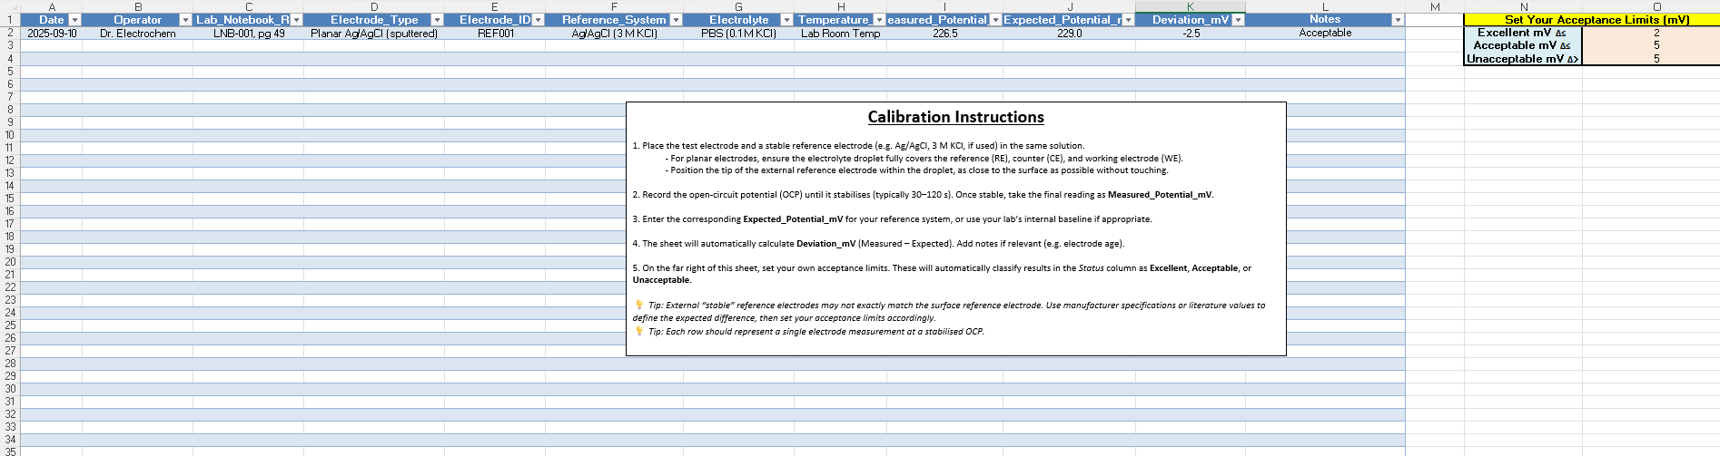Select column M header
1720x456 pixels.
point(1435,6)
